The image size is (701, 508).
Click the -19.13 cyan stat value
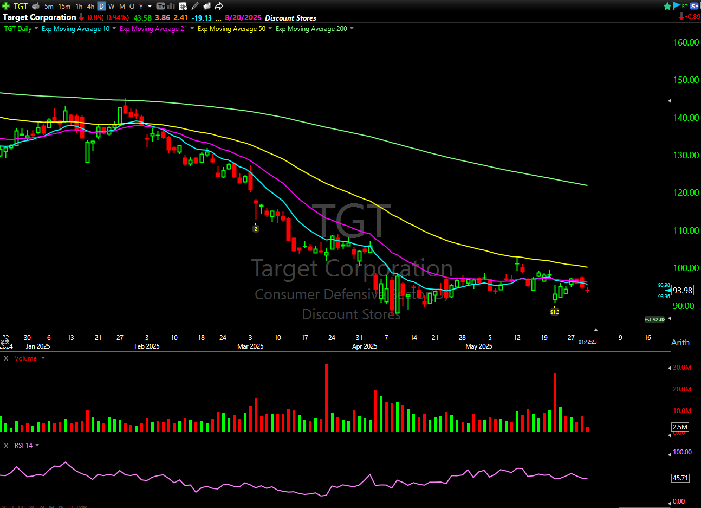click(x=202, y=18)
